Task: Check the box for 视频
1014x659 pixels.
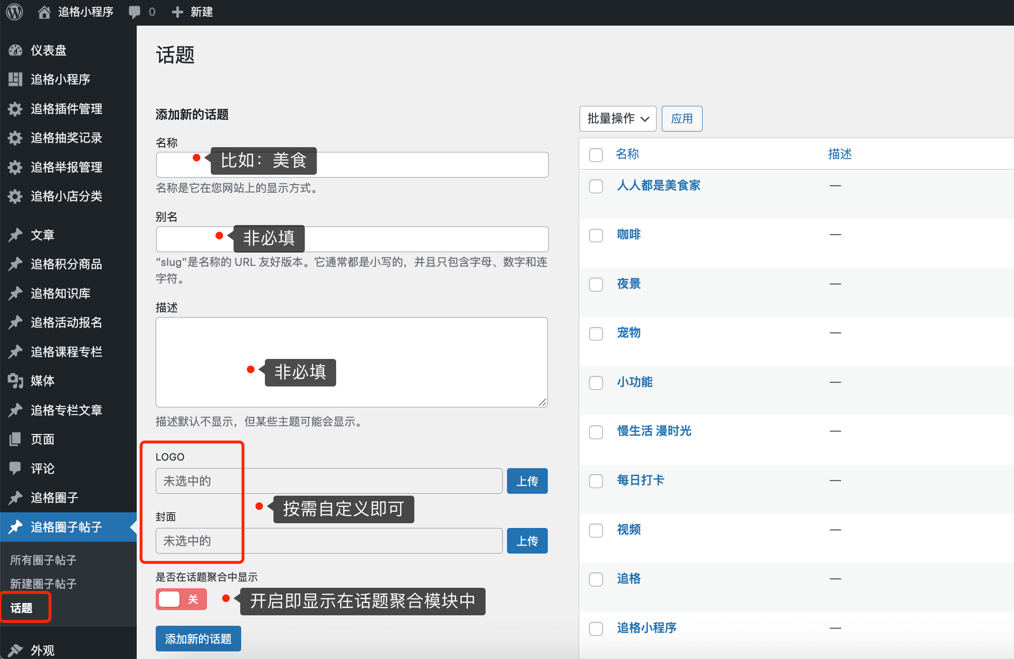Action: 596,530
